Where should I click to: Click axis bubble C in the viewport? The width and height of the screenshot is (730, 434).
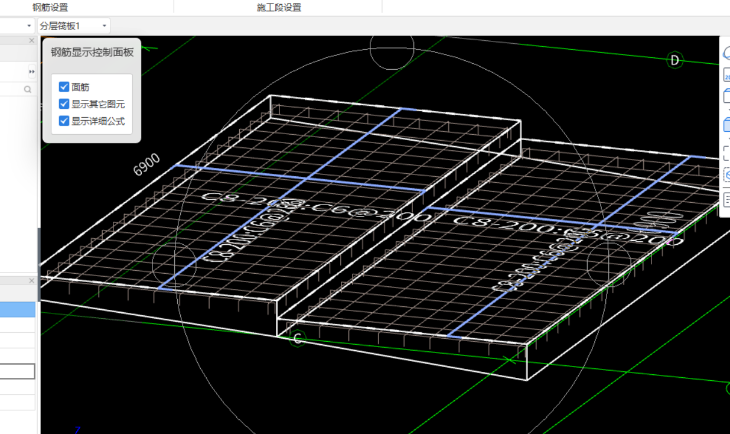(x=298, y=339)
